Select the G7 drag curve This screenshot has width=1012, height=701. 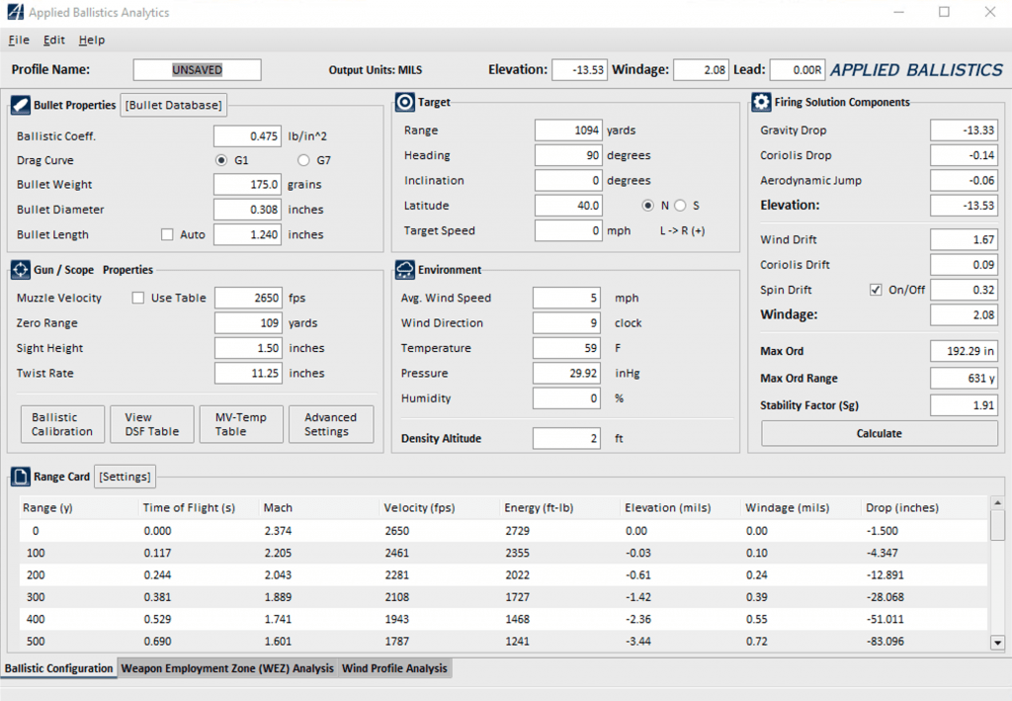point(303,160)
